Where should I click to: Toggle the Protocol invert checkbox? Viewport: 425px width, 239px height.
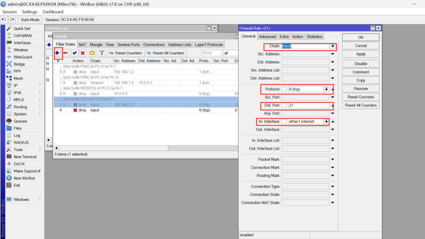pos(284,89)
